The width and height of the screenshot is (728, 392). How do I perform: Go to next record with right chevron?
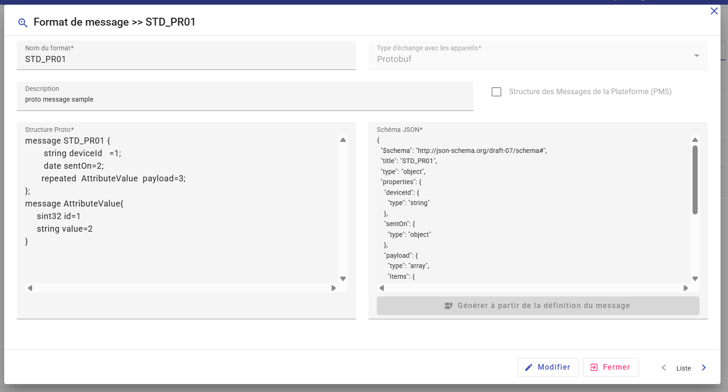tap(704, 368)
